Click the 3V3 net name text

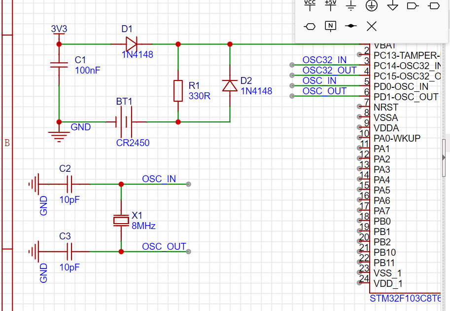[x=59, y=29]
